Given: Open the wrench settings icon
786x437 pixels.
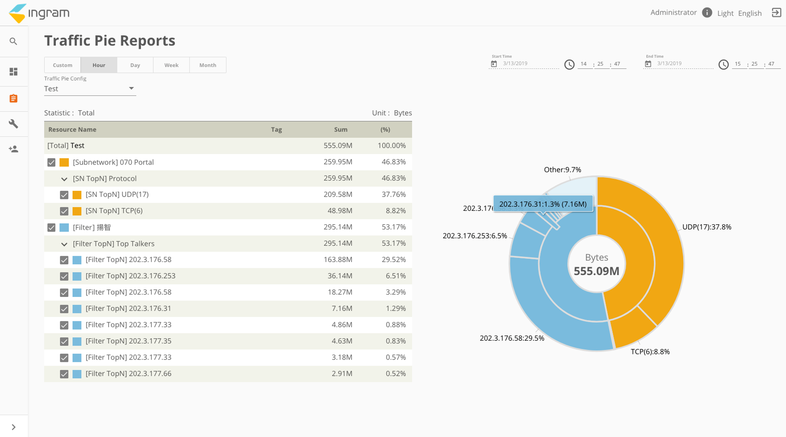Looking at the screenshot, I should [13, 124].
